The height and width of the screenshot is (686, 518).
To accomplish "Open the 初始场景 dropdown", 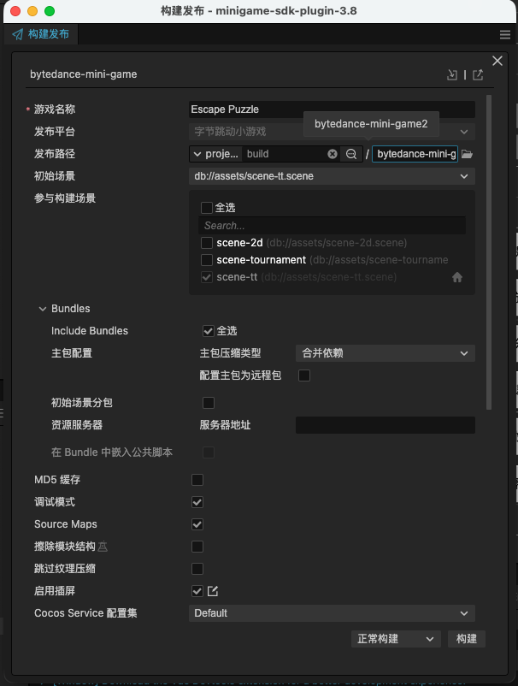I will 331,176.
